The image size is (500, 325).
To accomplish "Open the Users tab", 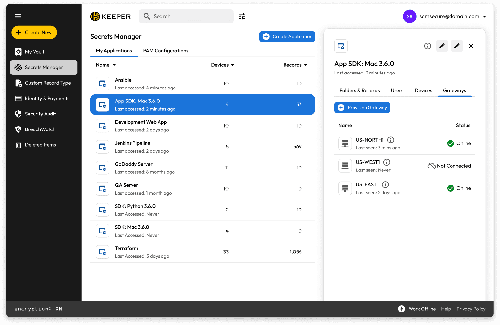I will coord(397,91).
